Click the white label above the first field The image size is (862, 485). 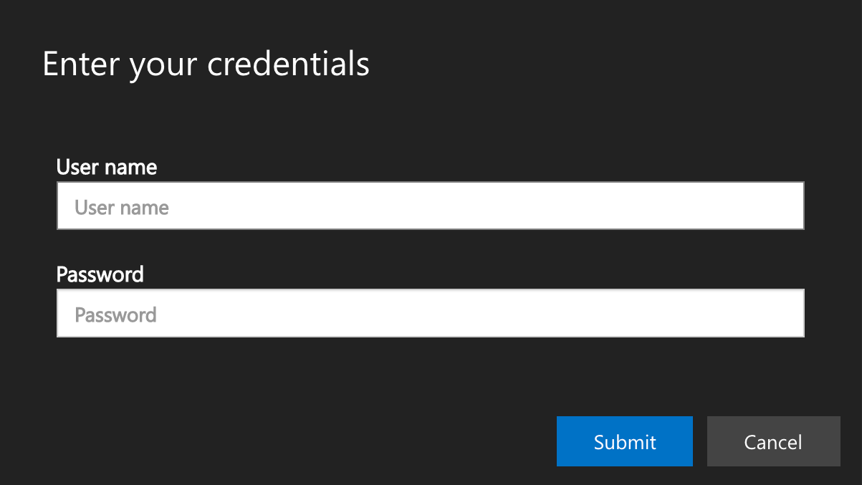pos(107,168)
